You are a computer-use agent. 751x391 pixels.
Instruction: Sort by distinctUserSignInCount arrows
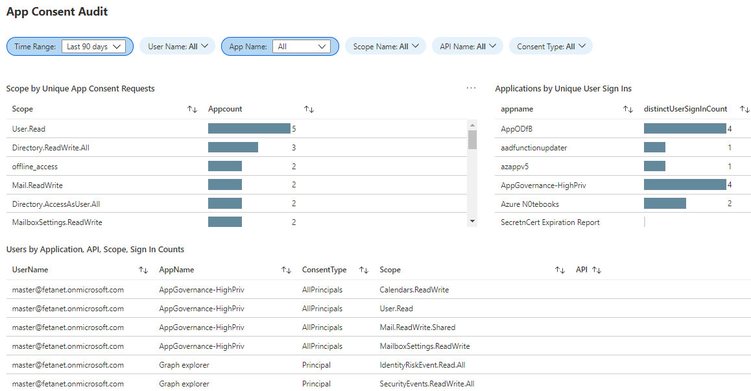click(745, 109)
